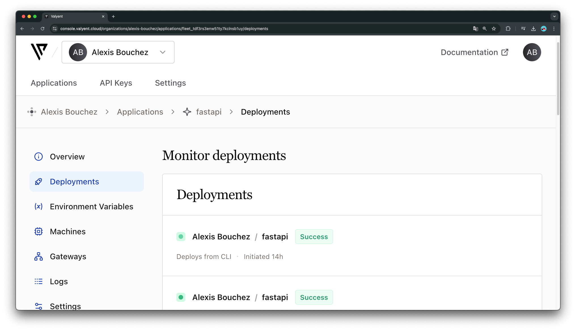Image resolution: width=576 pixels, height=331 pixels.
Task: Click the bookmark star icon
Action: [494, 29]
